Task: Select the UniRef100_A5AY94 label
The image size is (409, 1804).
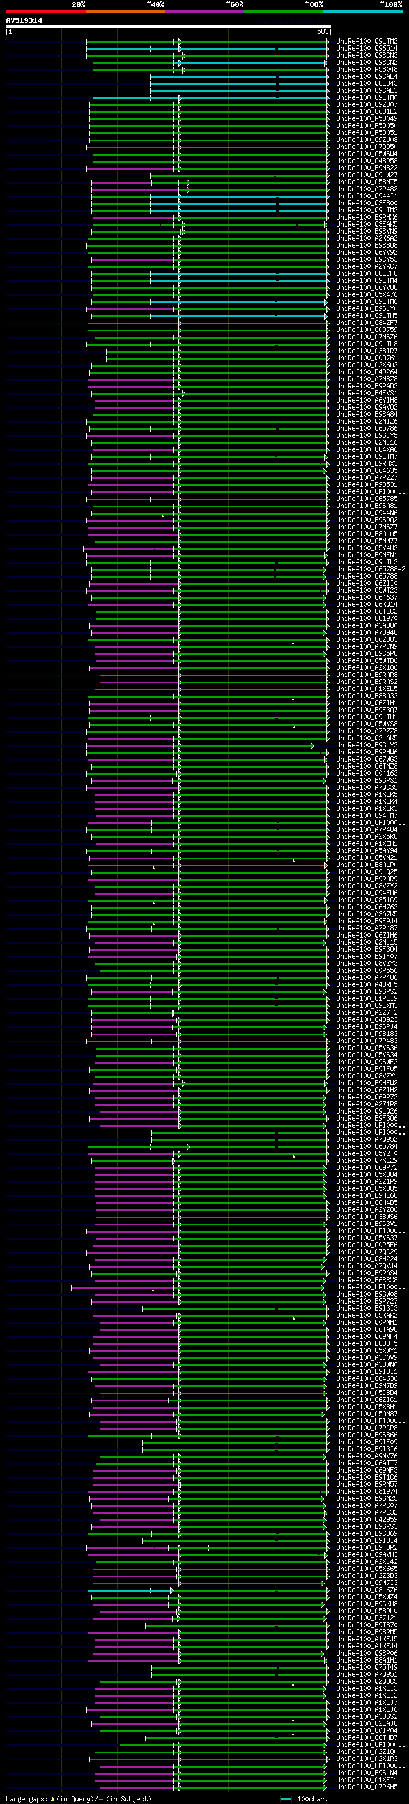Action: [367, 851]
